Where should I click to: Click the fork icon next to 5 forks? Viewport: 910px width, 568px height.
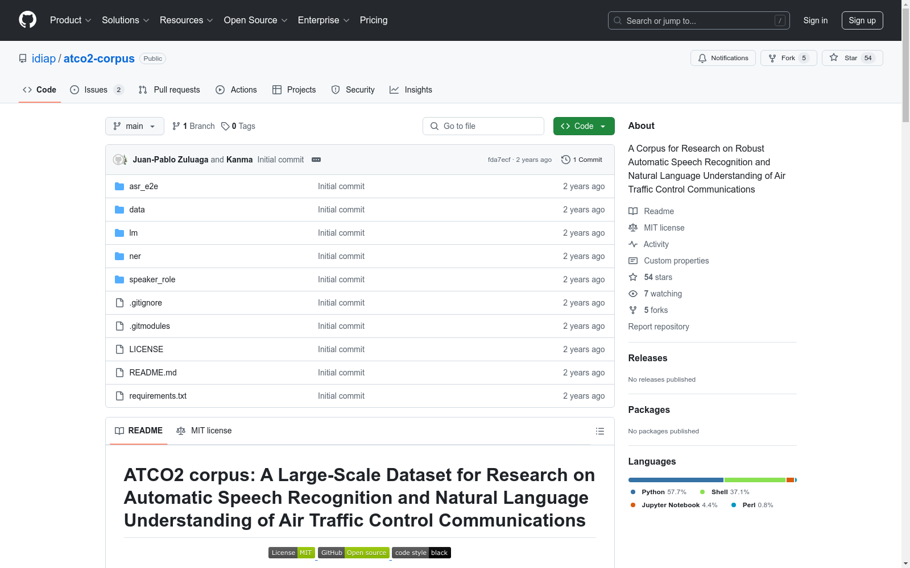pyautogui.click(x=633, y=310)
